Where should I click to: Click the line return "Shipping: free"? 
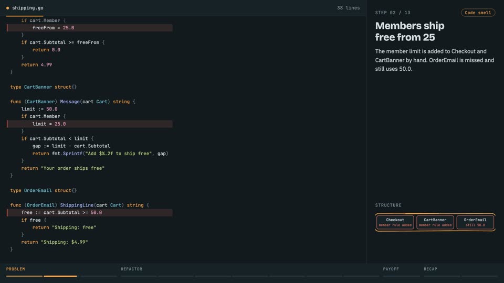[x=64, y=227]
